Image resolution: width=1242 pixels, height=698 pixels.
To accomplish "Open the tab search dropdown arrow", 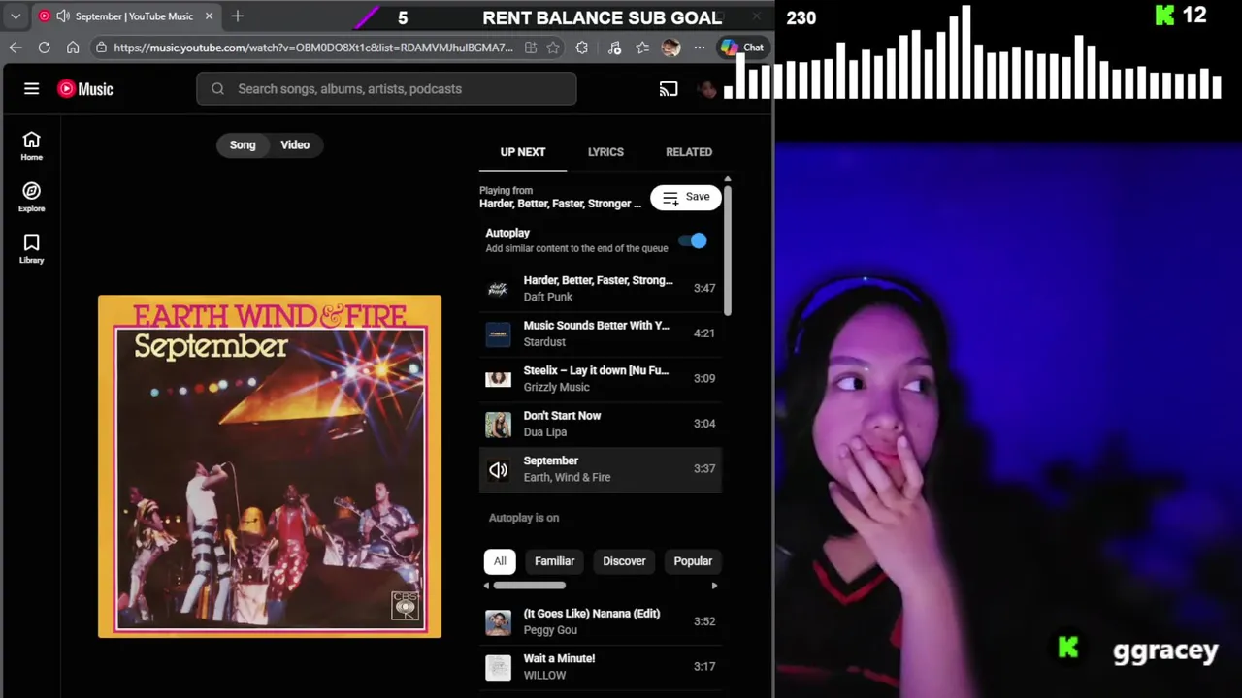I will pyautogui.click(x=16, y=16).
